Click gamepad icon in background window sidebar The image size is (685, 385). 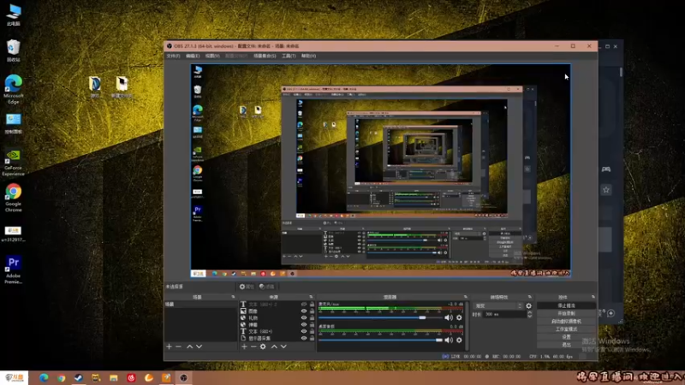(606, 169)
